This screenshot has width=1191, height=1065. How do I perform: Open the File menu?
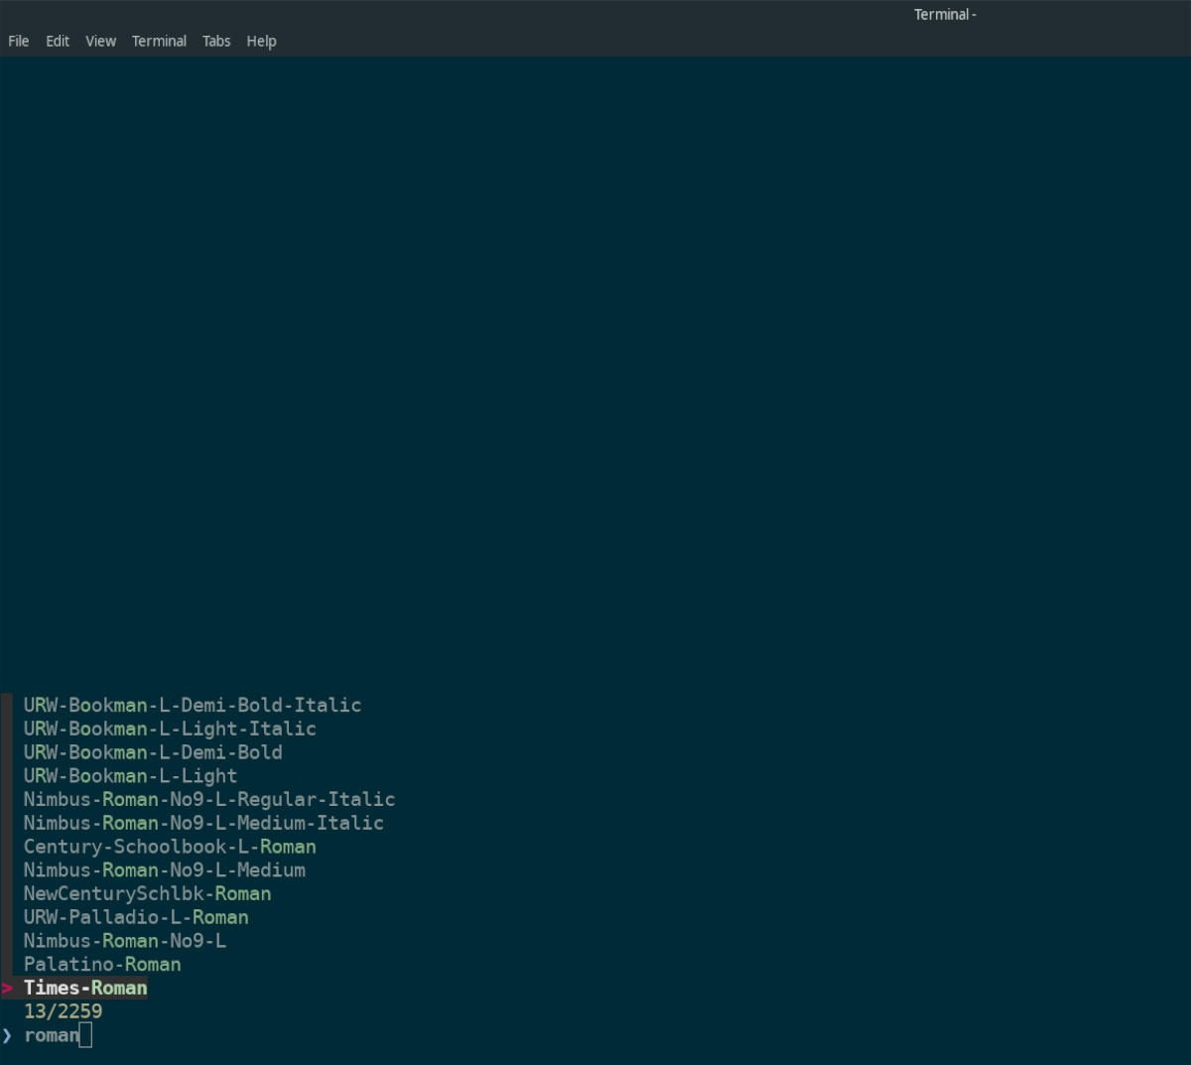point(18,41)
